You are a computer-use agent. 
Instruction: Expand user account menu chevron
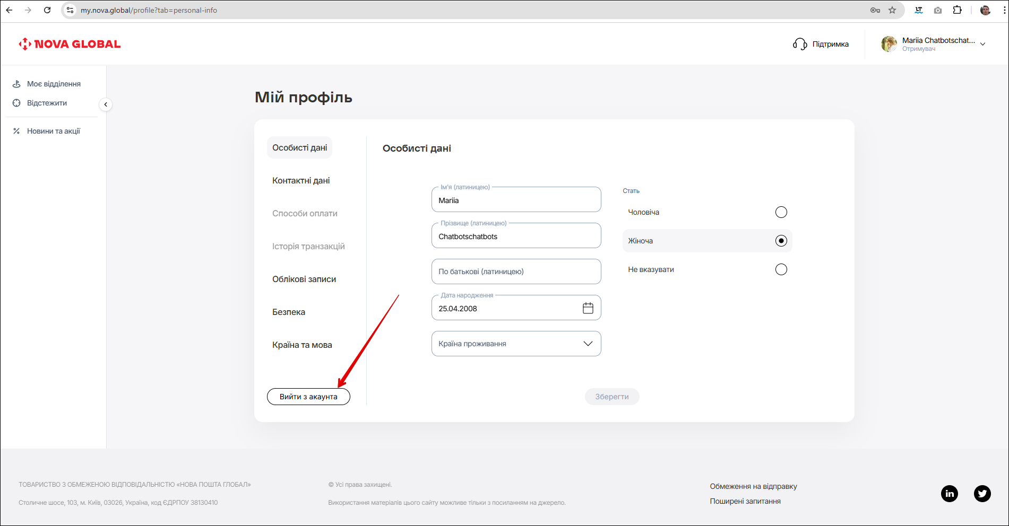982,44
